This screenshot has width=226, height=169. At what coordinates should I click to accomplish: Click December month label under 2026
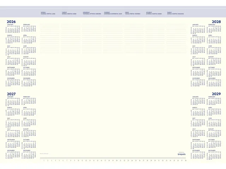tap(27, 78)
